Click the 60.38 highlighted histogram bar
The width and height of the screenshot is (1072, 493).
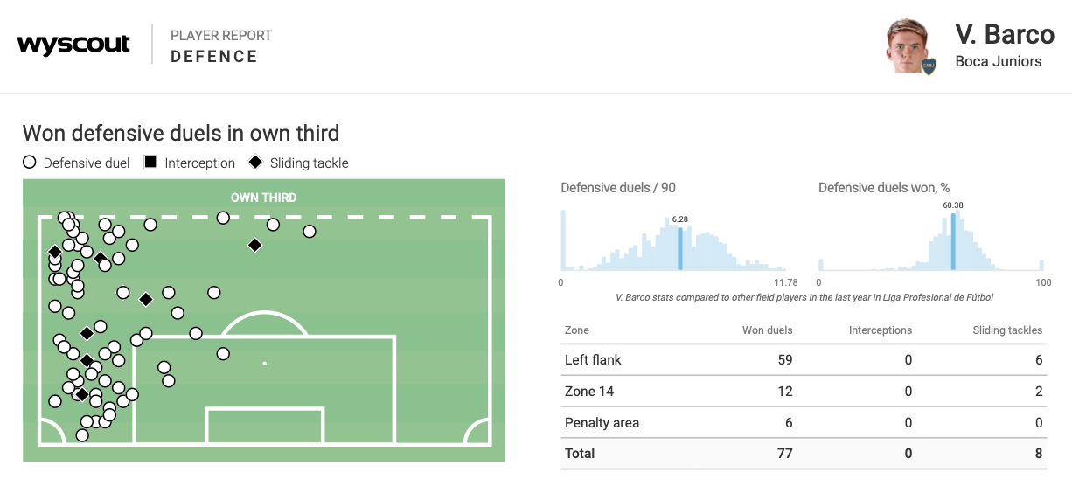pos(952,243)
